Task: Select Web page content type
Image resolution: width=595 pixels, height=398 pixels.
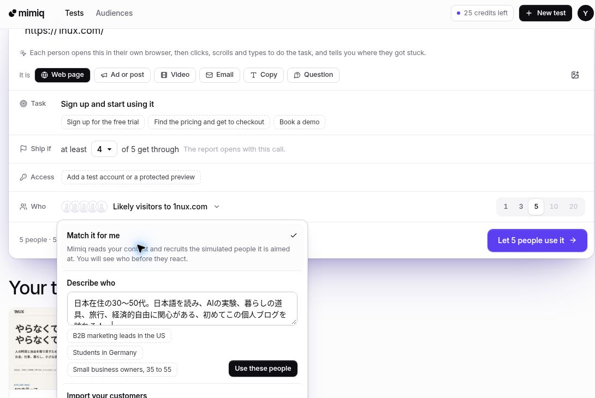Action: [62, 75]
